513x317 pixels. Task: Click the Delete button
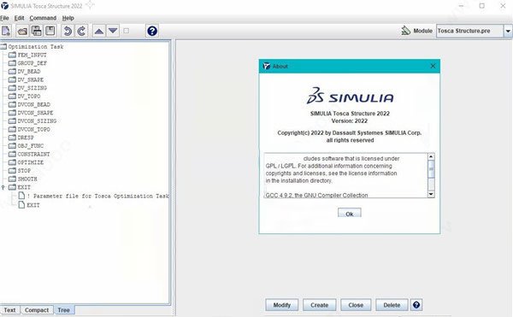(x=392, y=305)
